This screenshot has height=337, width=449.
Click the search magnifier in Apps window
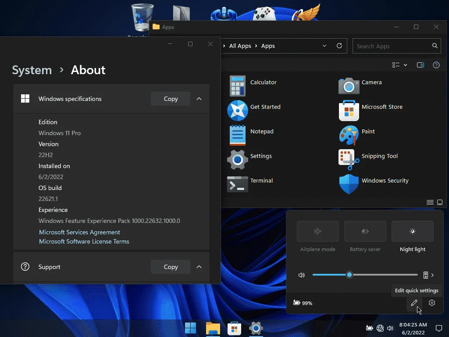click(435, 46)
